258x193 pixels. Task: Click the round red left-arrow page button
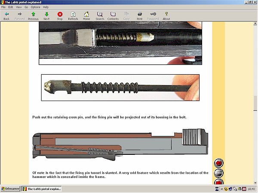click(x=219, y=163)
